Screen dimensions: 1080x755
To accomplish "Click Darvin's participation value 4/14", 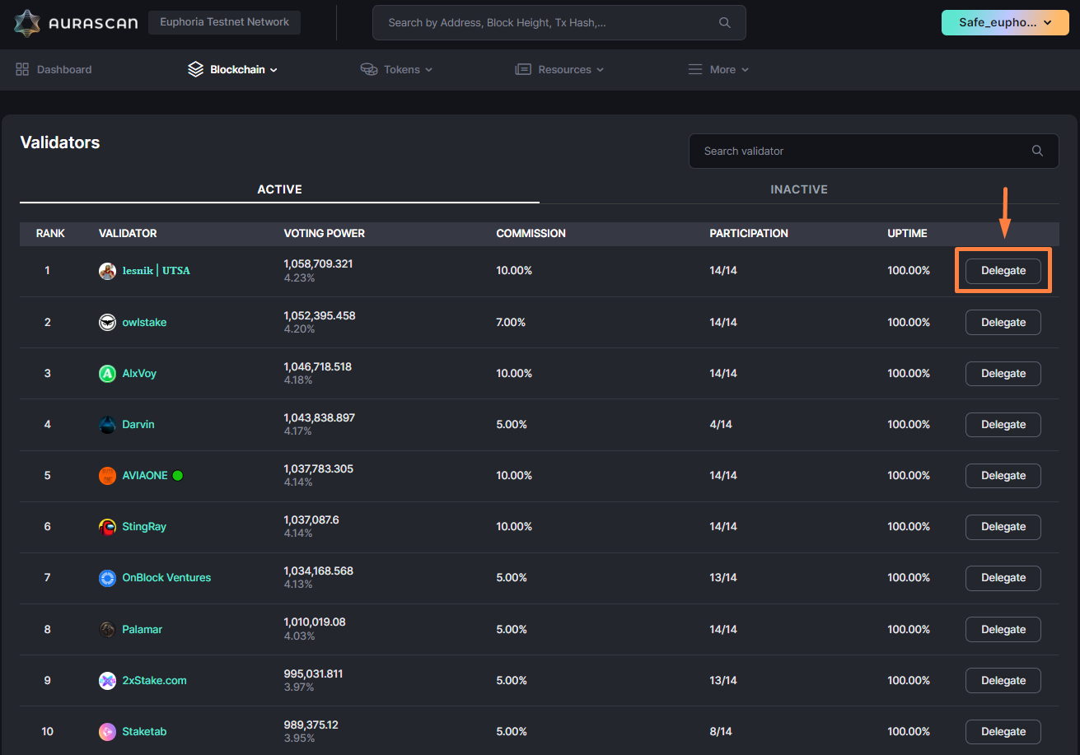I will click(x=721, y=425).
